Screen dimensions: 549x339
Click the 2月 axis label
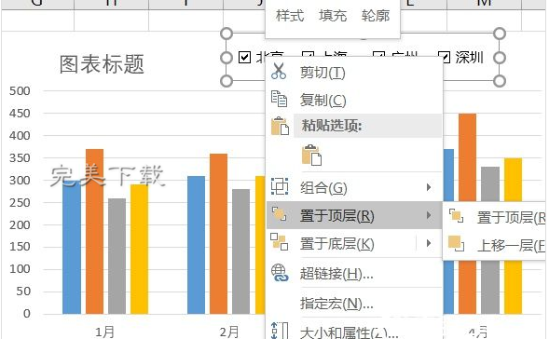click(x=229, y=332)
